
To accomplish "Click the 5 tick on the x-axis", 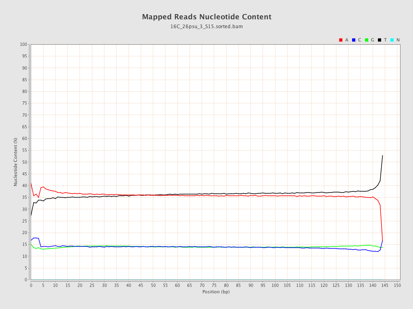I will click(43, 285).
